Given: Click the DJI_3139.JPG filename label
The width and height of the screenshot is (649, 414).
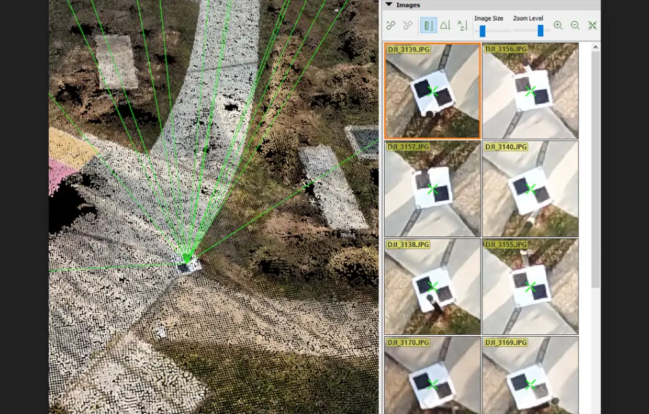Looking at the screenshot, I should [408, 49].
